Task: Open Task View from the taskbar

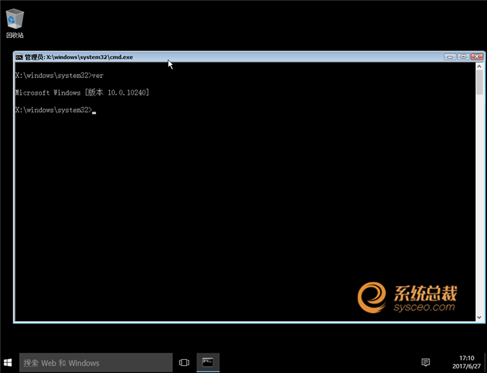Action: point(184,363)
